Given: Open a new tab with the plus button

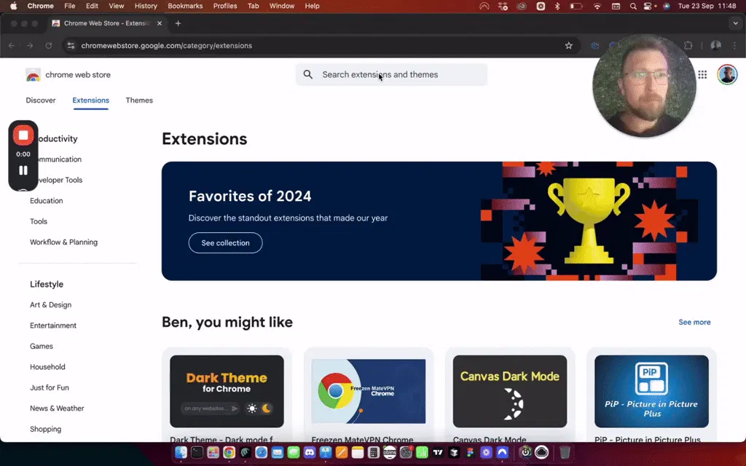Looking at the screenshot, I should (x=178, y=23).
